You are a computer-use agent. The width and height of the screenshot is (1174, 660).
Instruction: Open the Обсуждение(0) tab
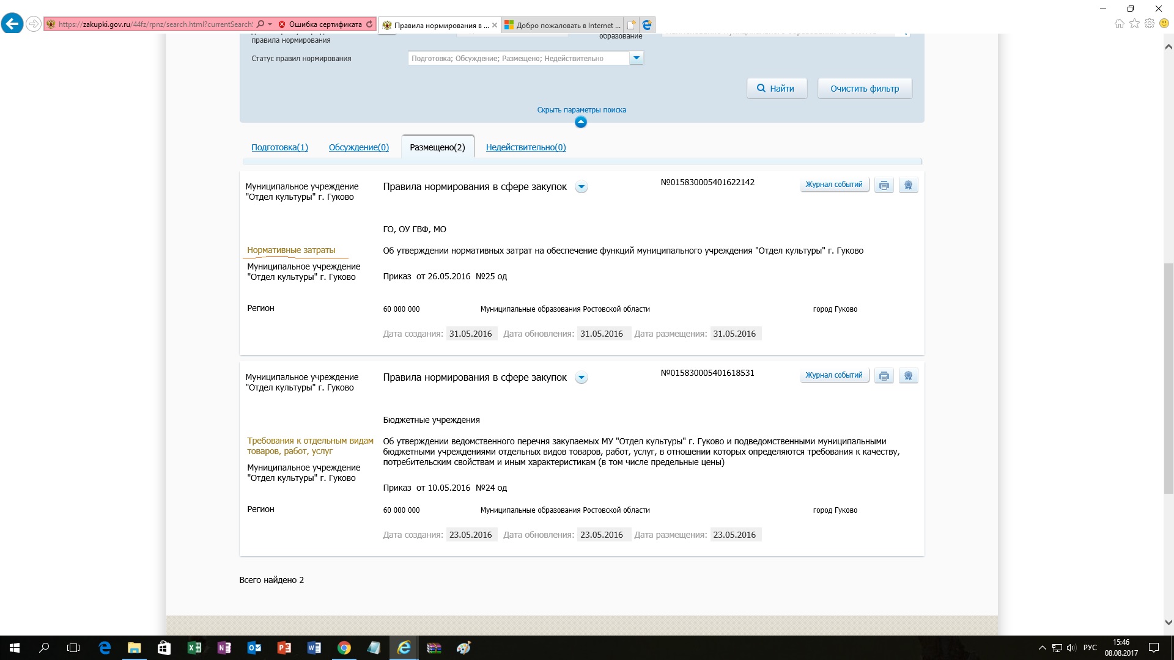pos(359,147)
